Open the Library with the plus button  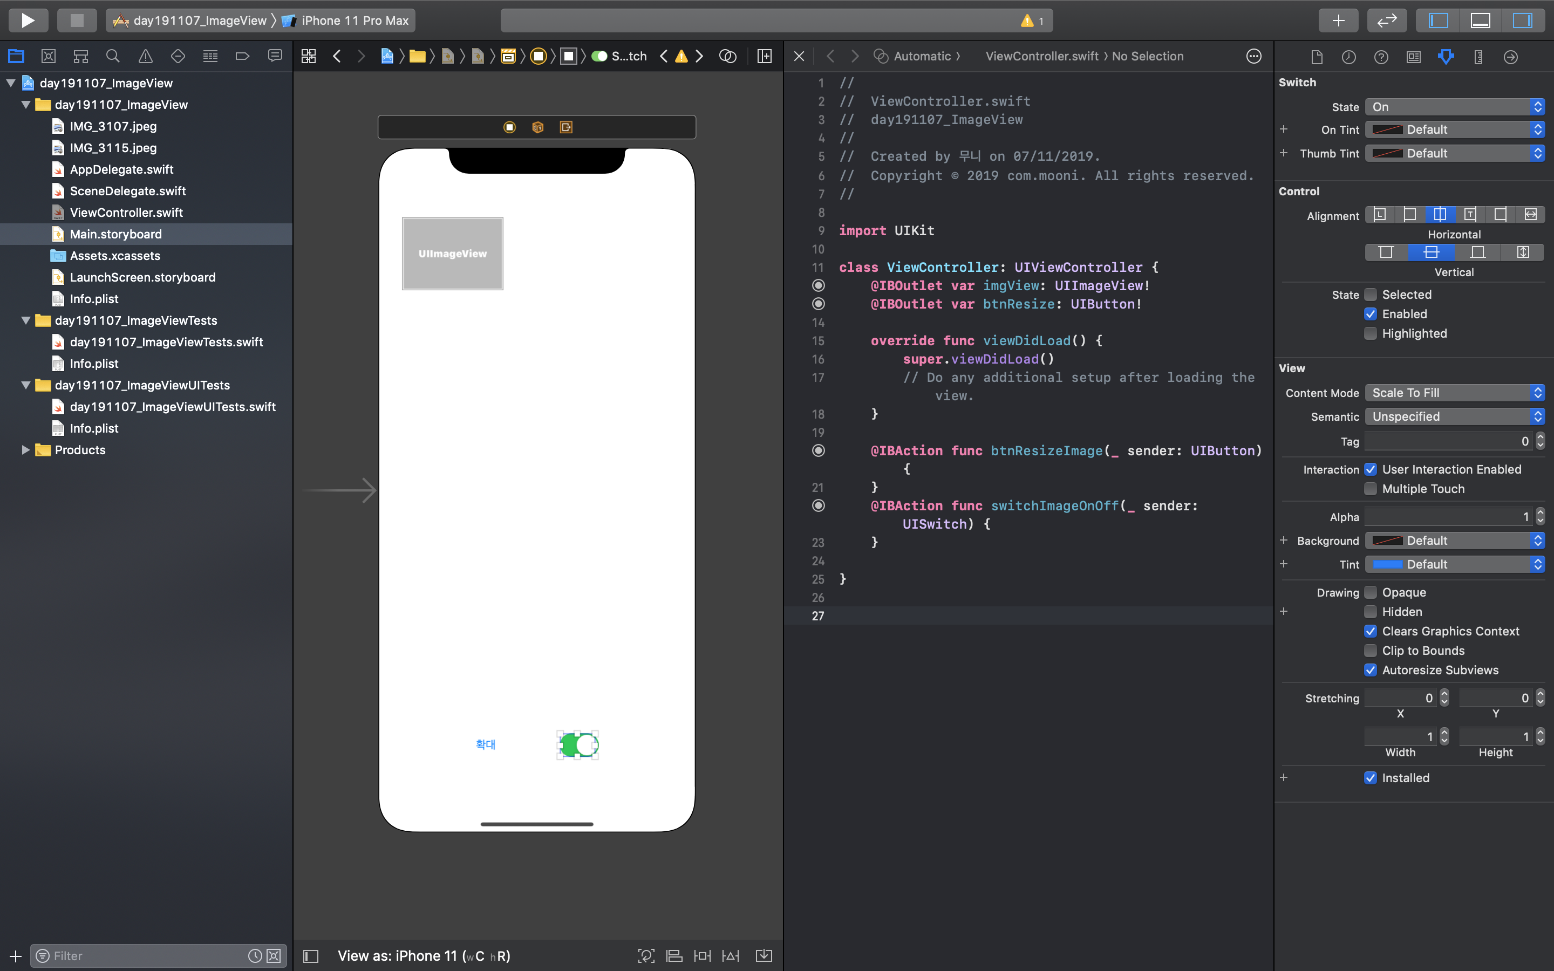coord(1338,20)
